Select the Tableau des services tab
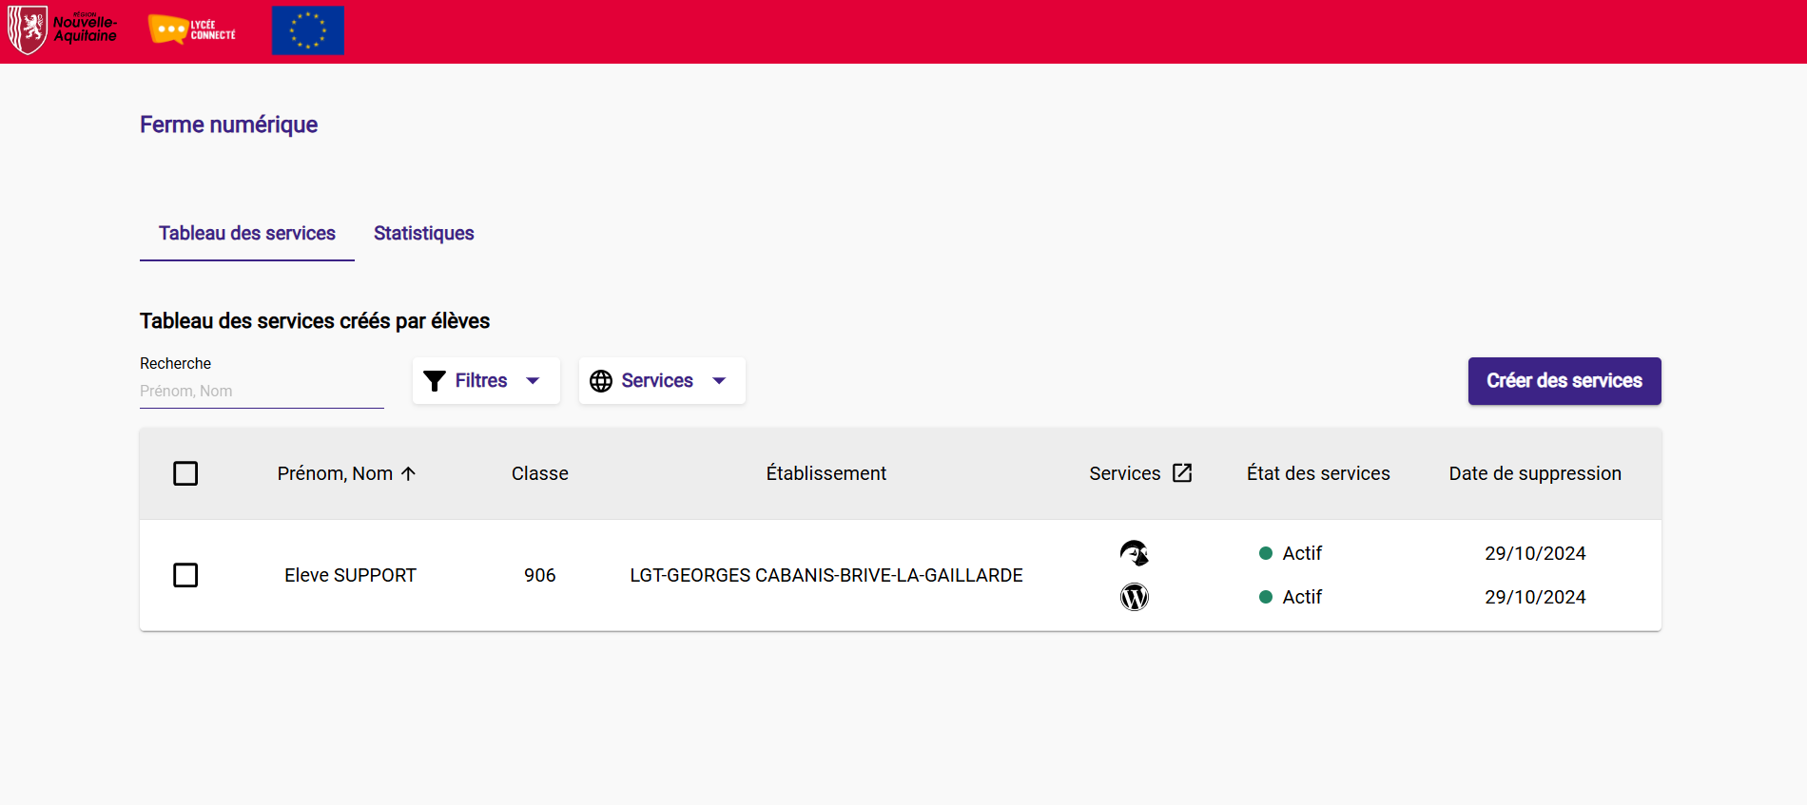This screenshot has height=805, width=1807. (x=247, y=234)
